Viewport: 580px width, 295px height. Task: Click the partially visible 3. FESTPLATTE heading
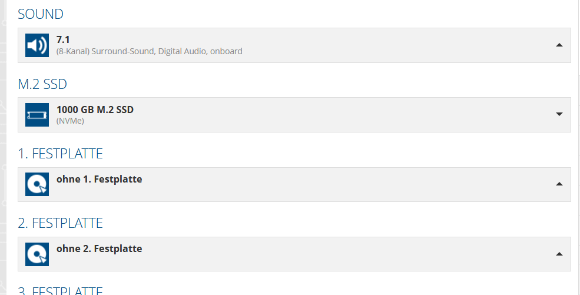click(x=60, y=291)
